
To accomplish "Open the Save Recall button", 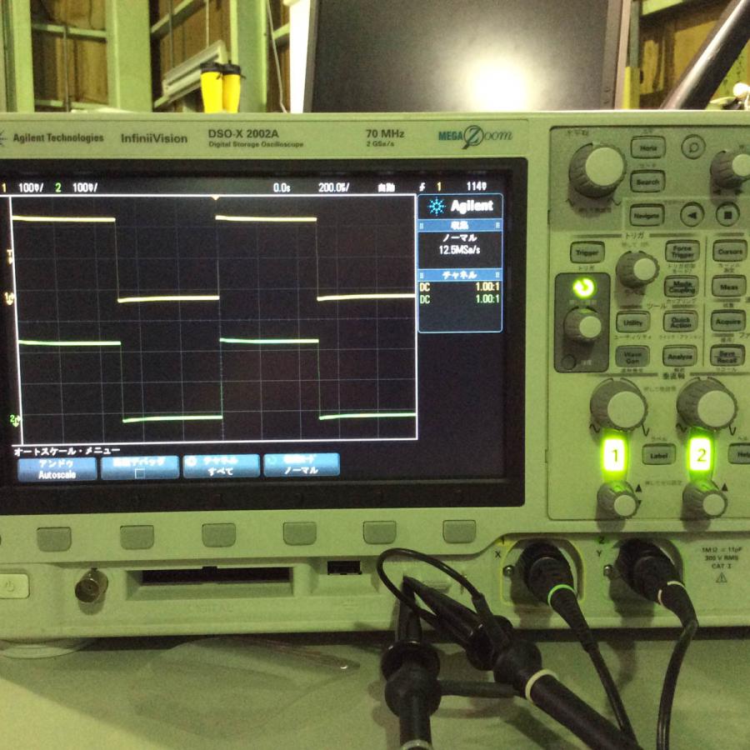I will [x=727, y=355].
